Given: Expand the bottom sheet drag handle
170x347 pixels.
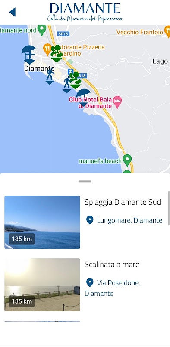Looking at the screenshot, I should [x=85, y=181].
